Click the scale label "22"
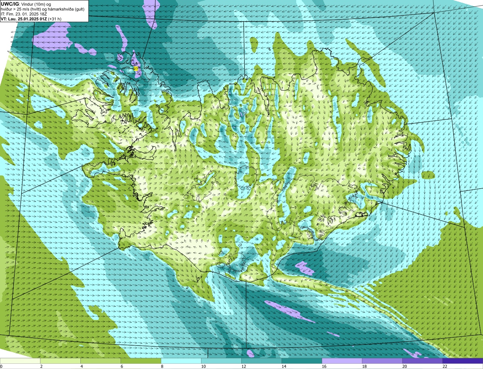Screen dimensions: 483x369 point(445,366)
